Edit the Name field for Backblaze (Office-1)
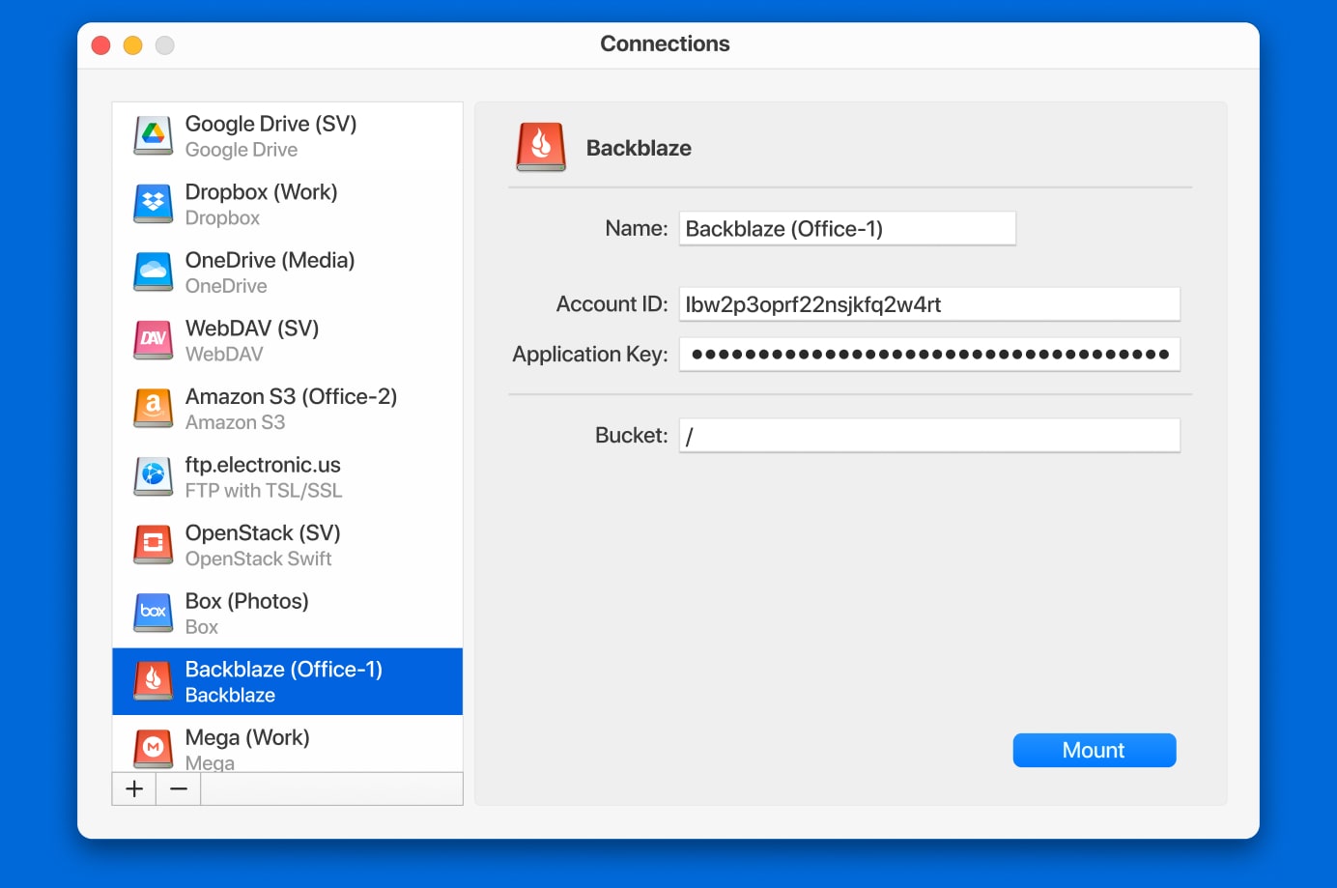 (847, 229)
